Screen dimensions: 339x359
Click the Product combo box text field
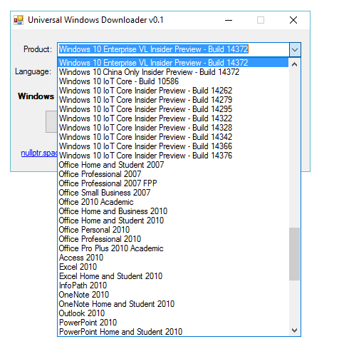tap(174, 49)
